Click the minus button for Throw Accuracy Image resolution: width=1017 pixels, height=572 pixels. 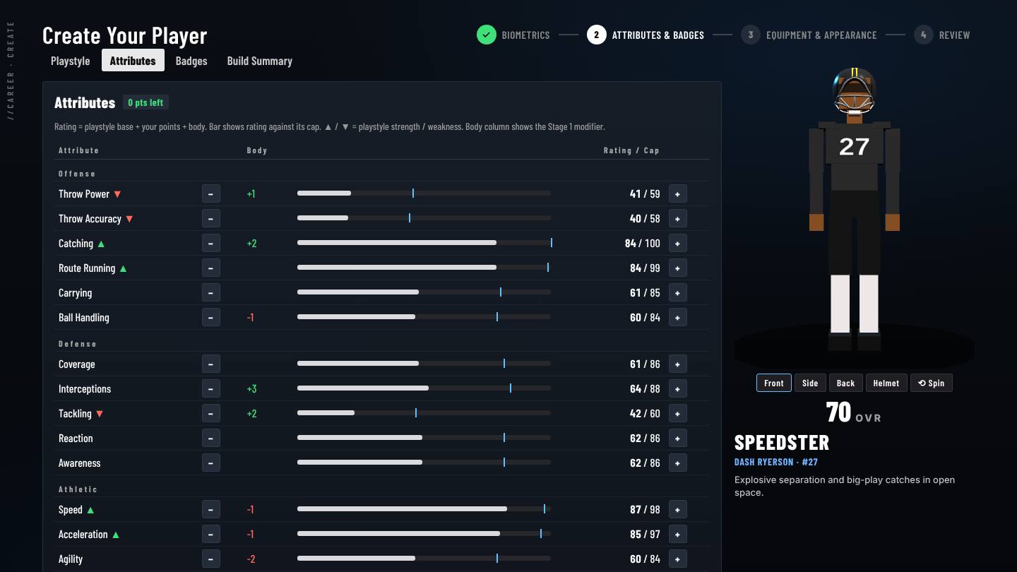click(211, 218)
